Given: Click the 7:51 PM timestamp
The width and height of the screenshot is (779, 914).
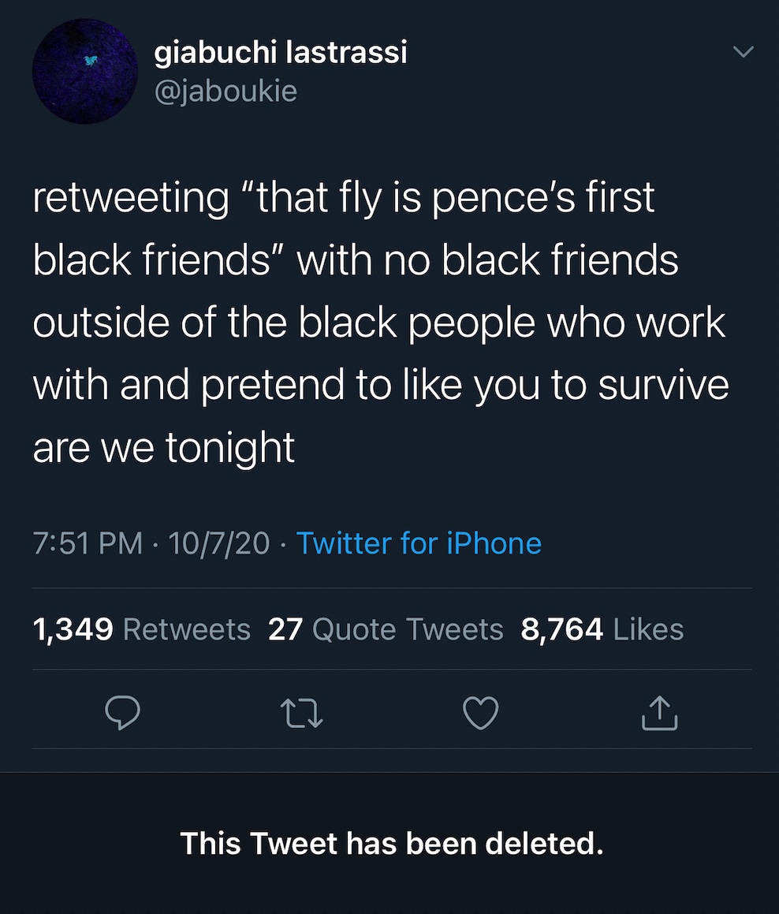Looking at the screenshot, I should pyautogui.click(x=88, y=543).
